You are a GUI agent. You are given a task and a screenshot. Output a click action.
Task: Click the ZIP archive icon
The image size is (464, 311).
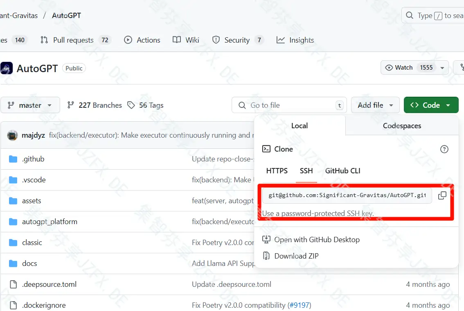tap(266, 256)
